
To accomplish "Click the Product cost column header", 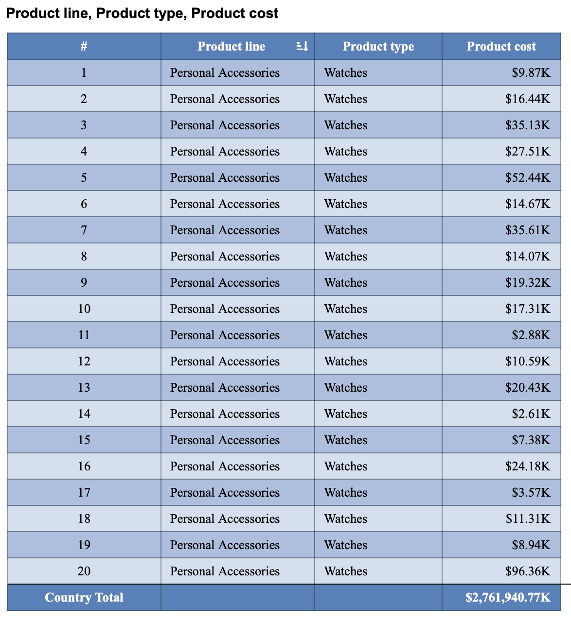I will 501,47.
